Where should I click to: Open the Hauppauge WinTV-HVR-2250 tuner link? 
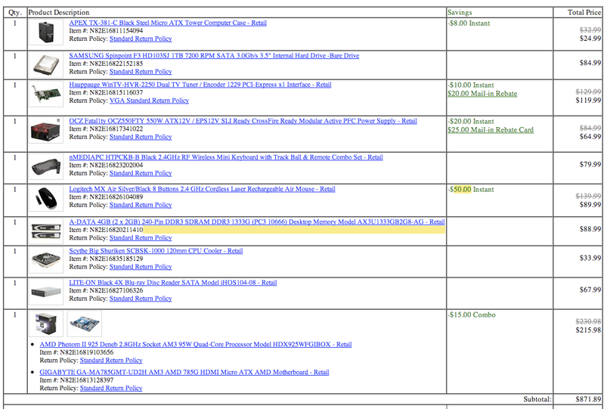(x=200, y=85)
